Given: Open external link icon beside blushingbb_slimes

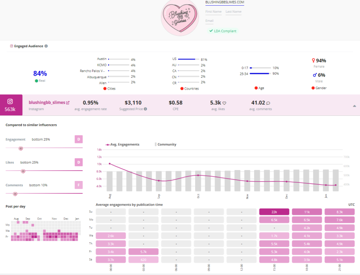Looking at the screenshot, I should [x=68, y=103].
